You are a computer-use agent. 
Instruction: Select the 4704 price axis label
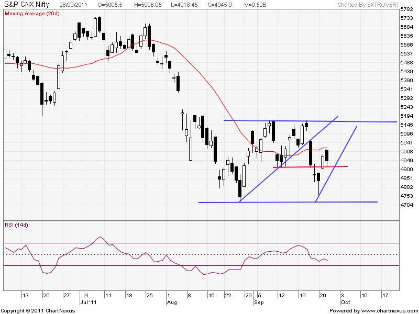tap(406, 205)
